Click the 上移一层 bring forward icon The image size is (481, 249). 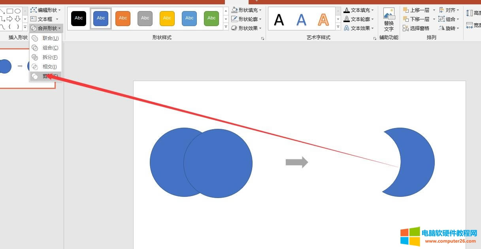tap(406, 10)
